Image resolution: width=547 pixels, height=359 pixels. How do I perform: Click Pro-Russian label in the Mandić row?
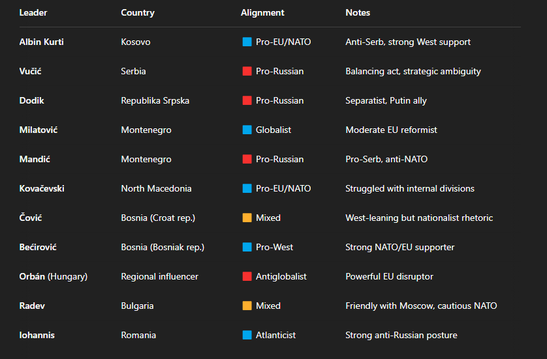click(280, 159)
